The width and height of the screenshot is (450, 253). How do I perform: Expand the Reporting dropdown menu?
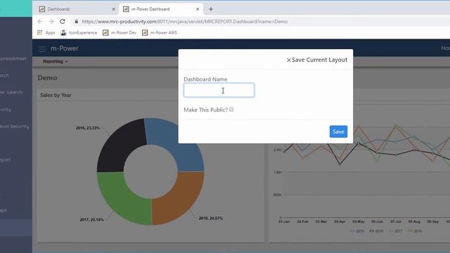click(x=55, y=61)
